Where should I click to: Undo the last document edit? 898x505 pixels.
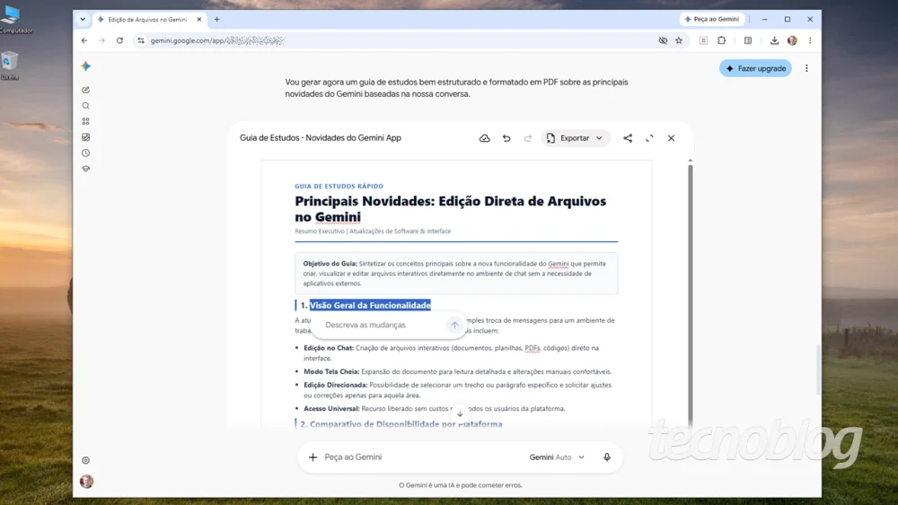pos(506,138)
